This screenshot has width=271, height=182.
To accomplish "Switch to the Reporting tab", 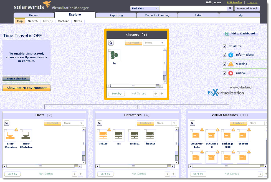I will pos(116,15).
